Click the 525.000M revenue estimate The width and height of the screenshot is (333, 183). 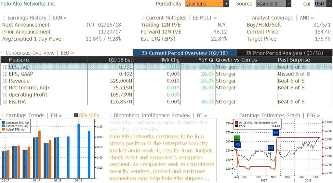(121, 81)
